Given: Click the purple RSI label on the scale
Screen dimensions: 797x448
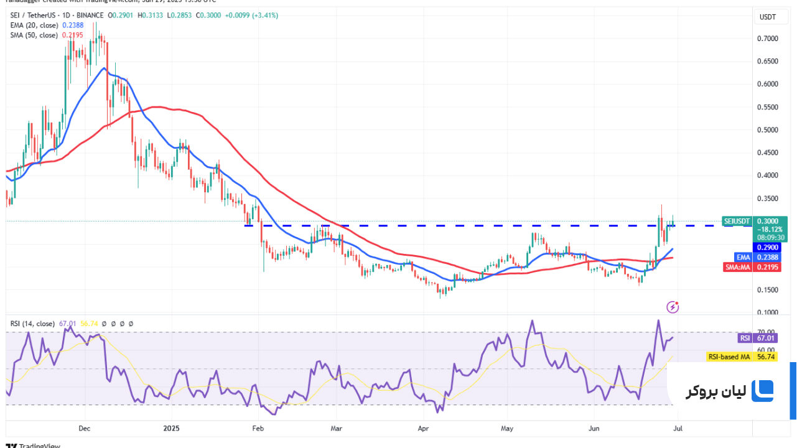Looking at the screenshot, I should coord(745,338).
